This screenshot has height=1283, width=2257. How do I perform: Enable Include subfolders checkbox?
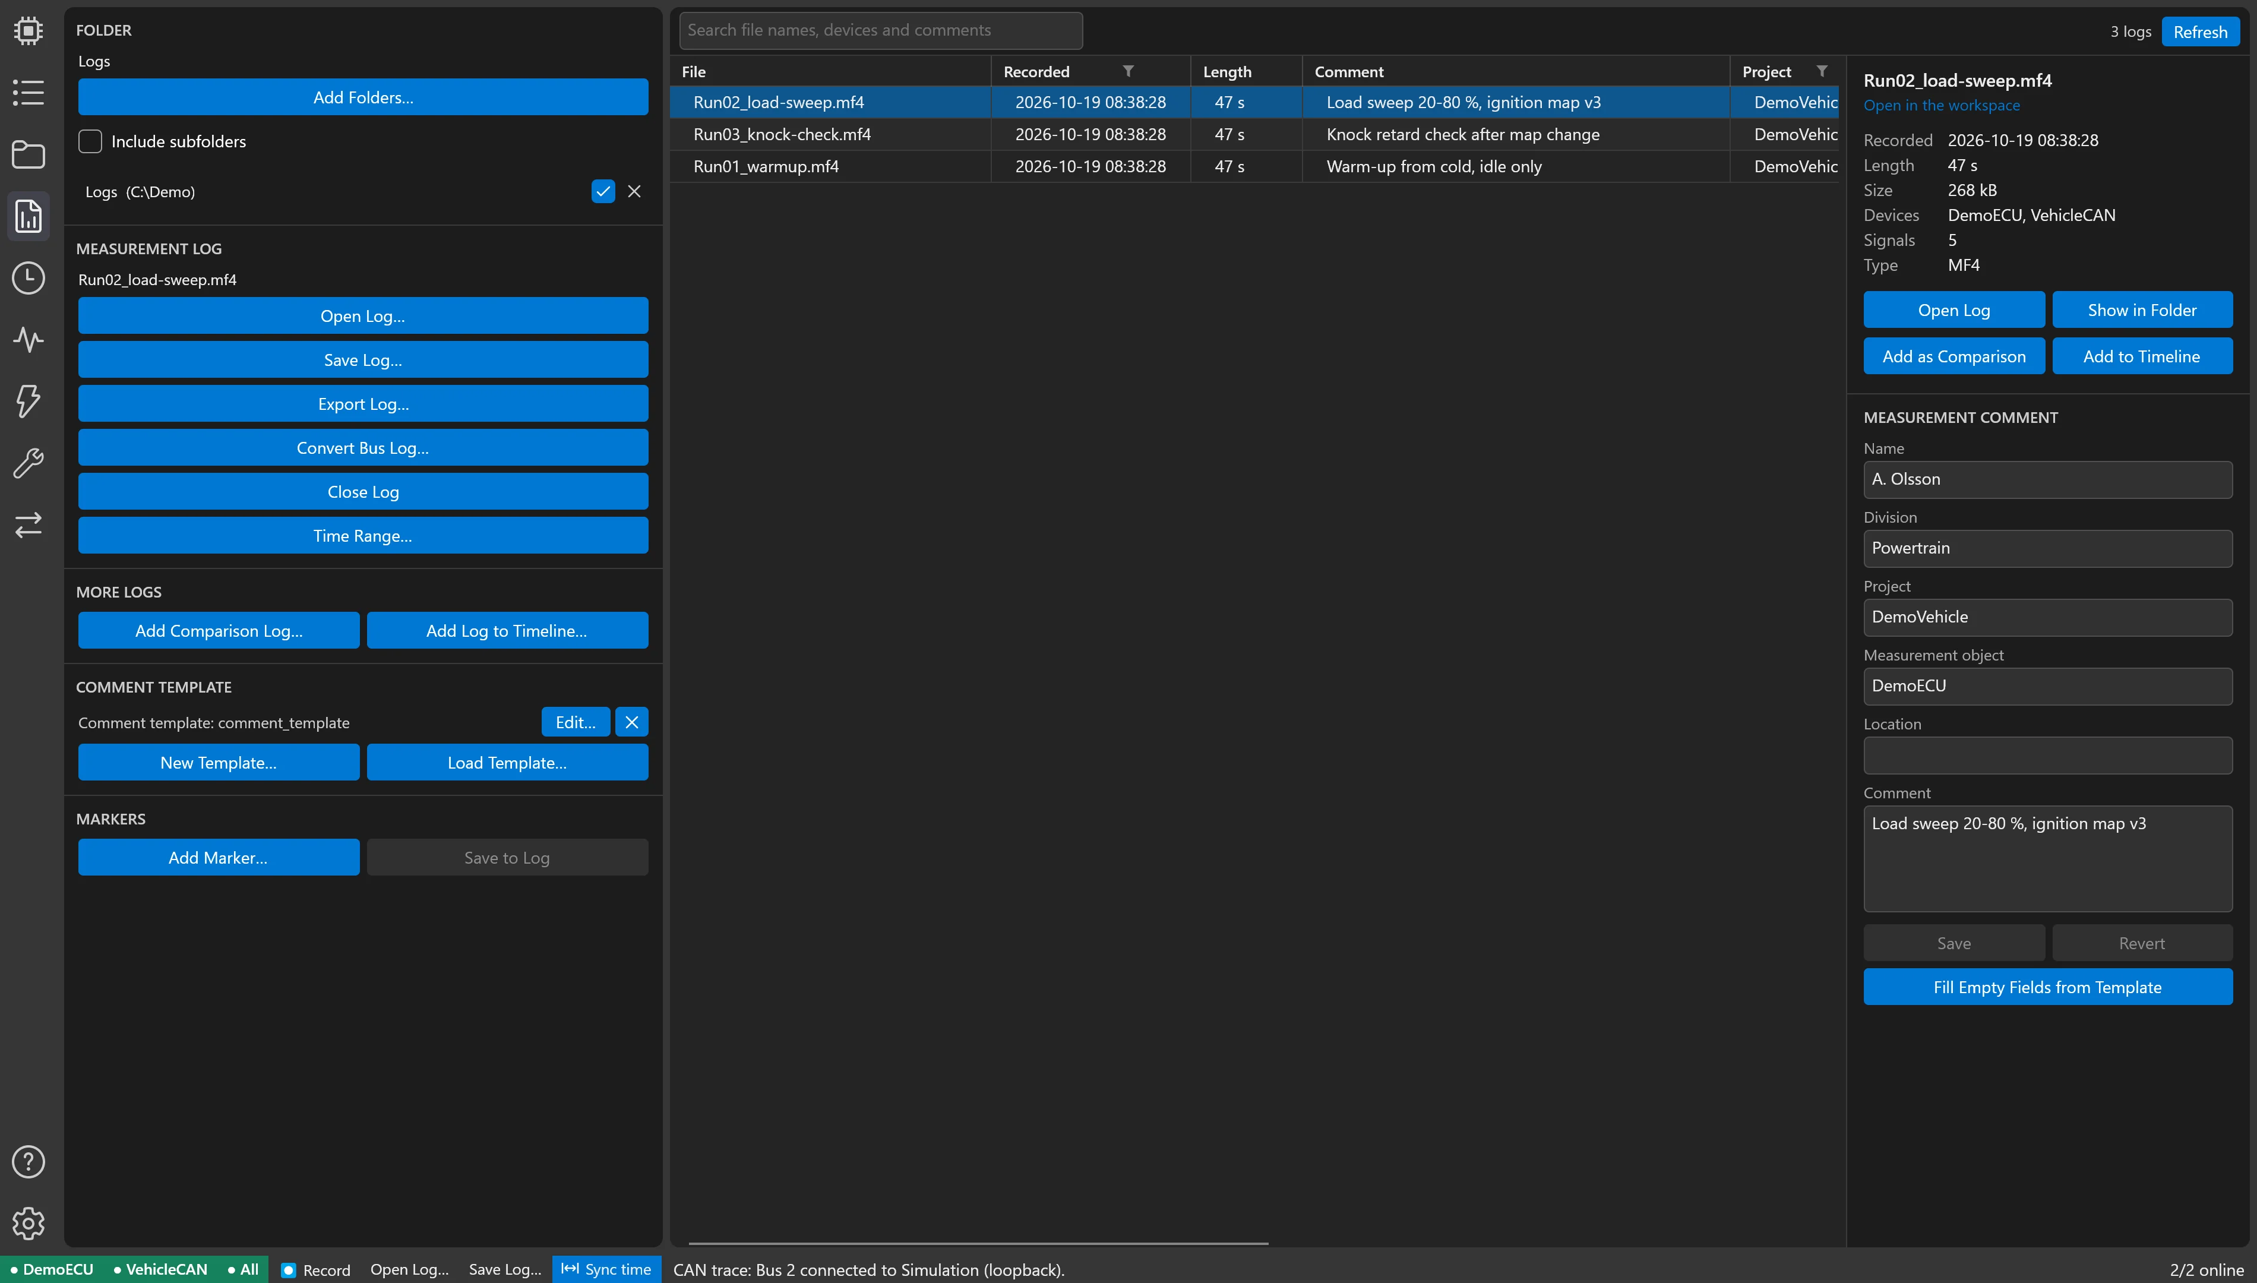90,141
